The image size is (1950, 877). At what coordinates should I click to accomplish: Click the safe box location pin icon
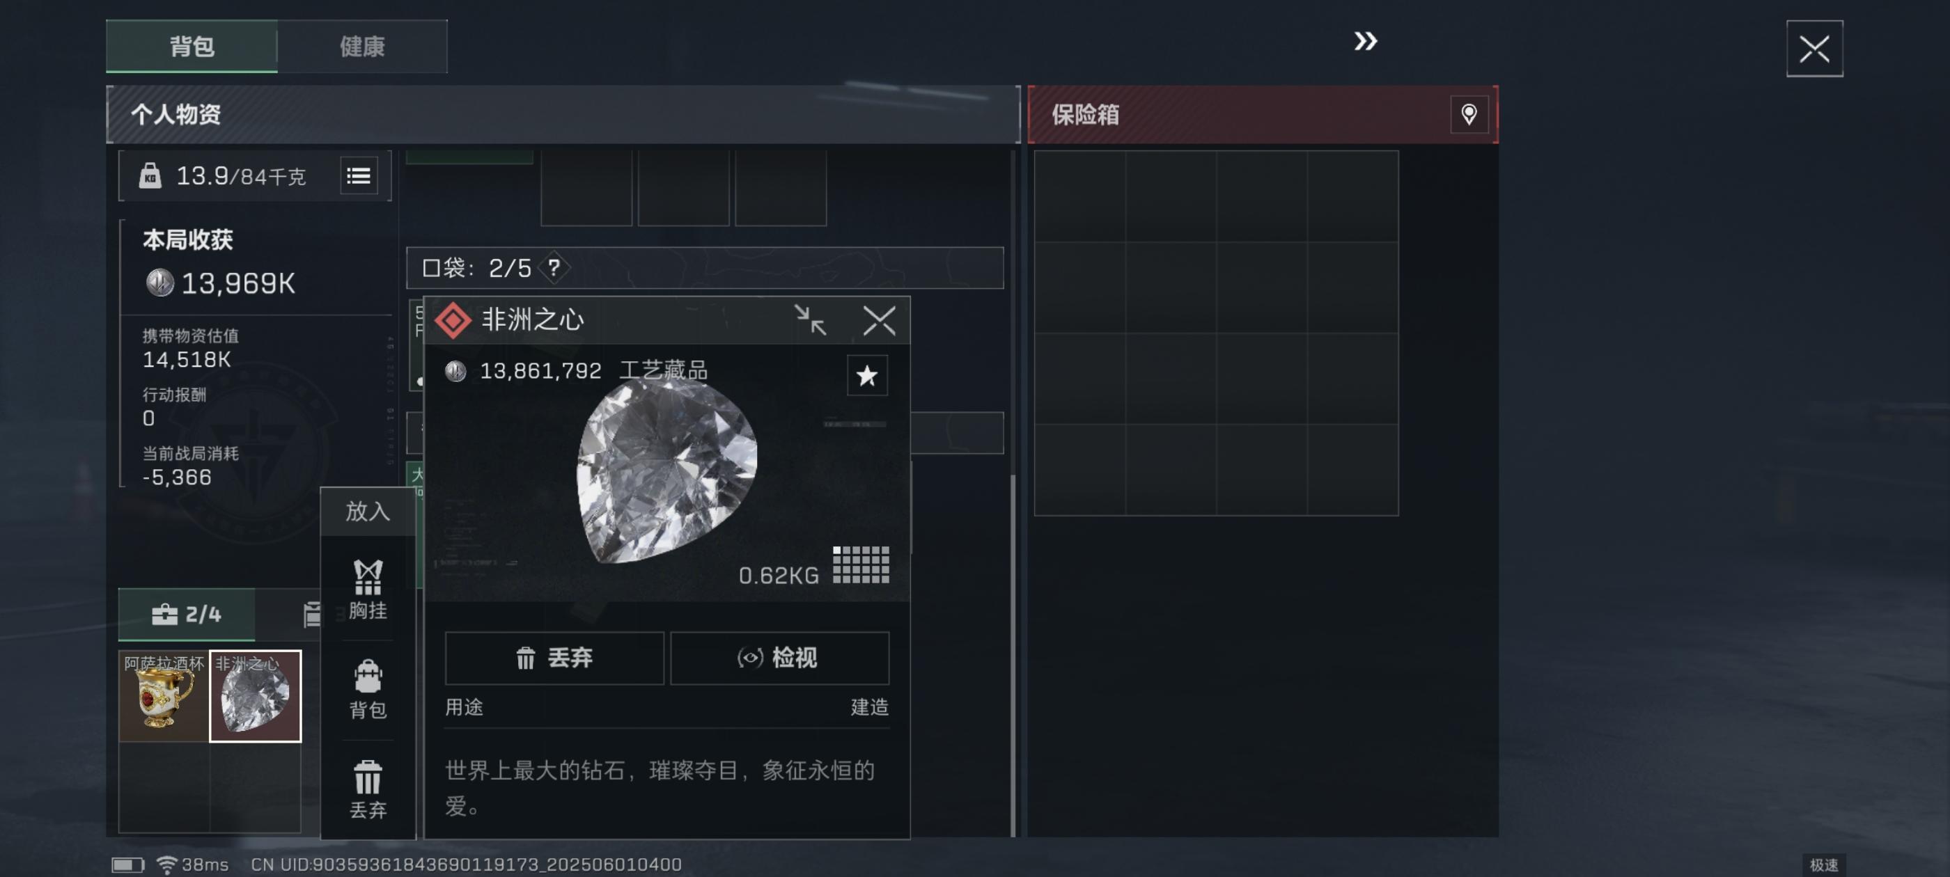pyautogui.click(x=1468, y=114)
